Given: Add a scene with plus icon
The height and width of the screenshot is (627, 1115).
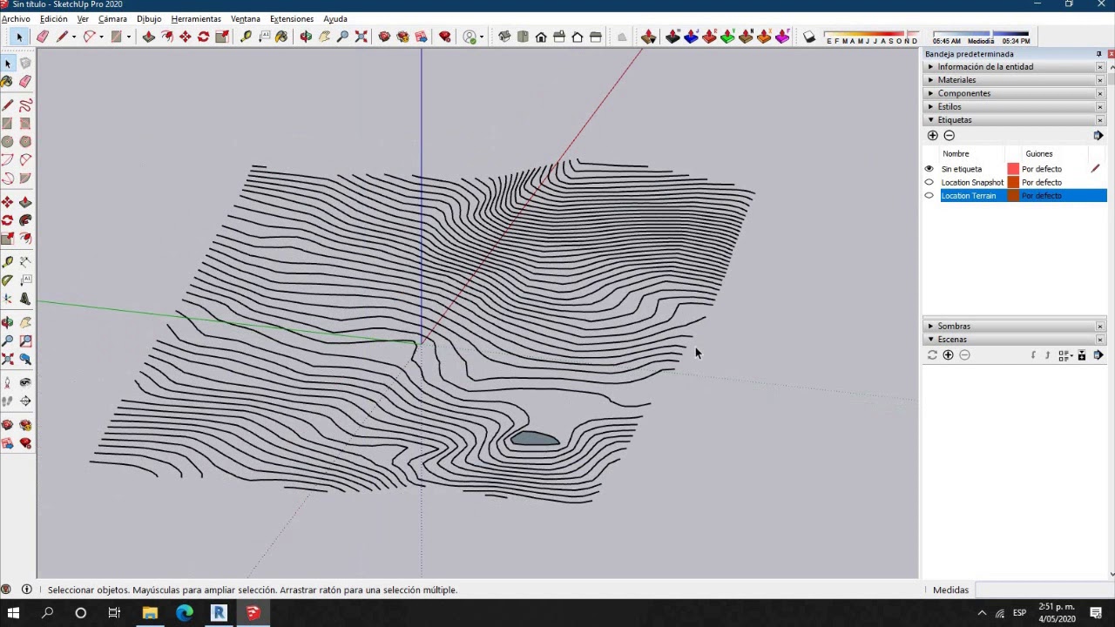Looking at the screenshot, I should tap(948, 355).
